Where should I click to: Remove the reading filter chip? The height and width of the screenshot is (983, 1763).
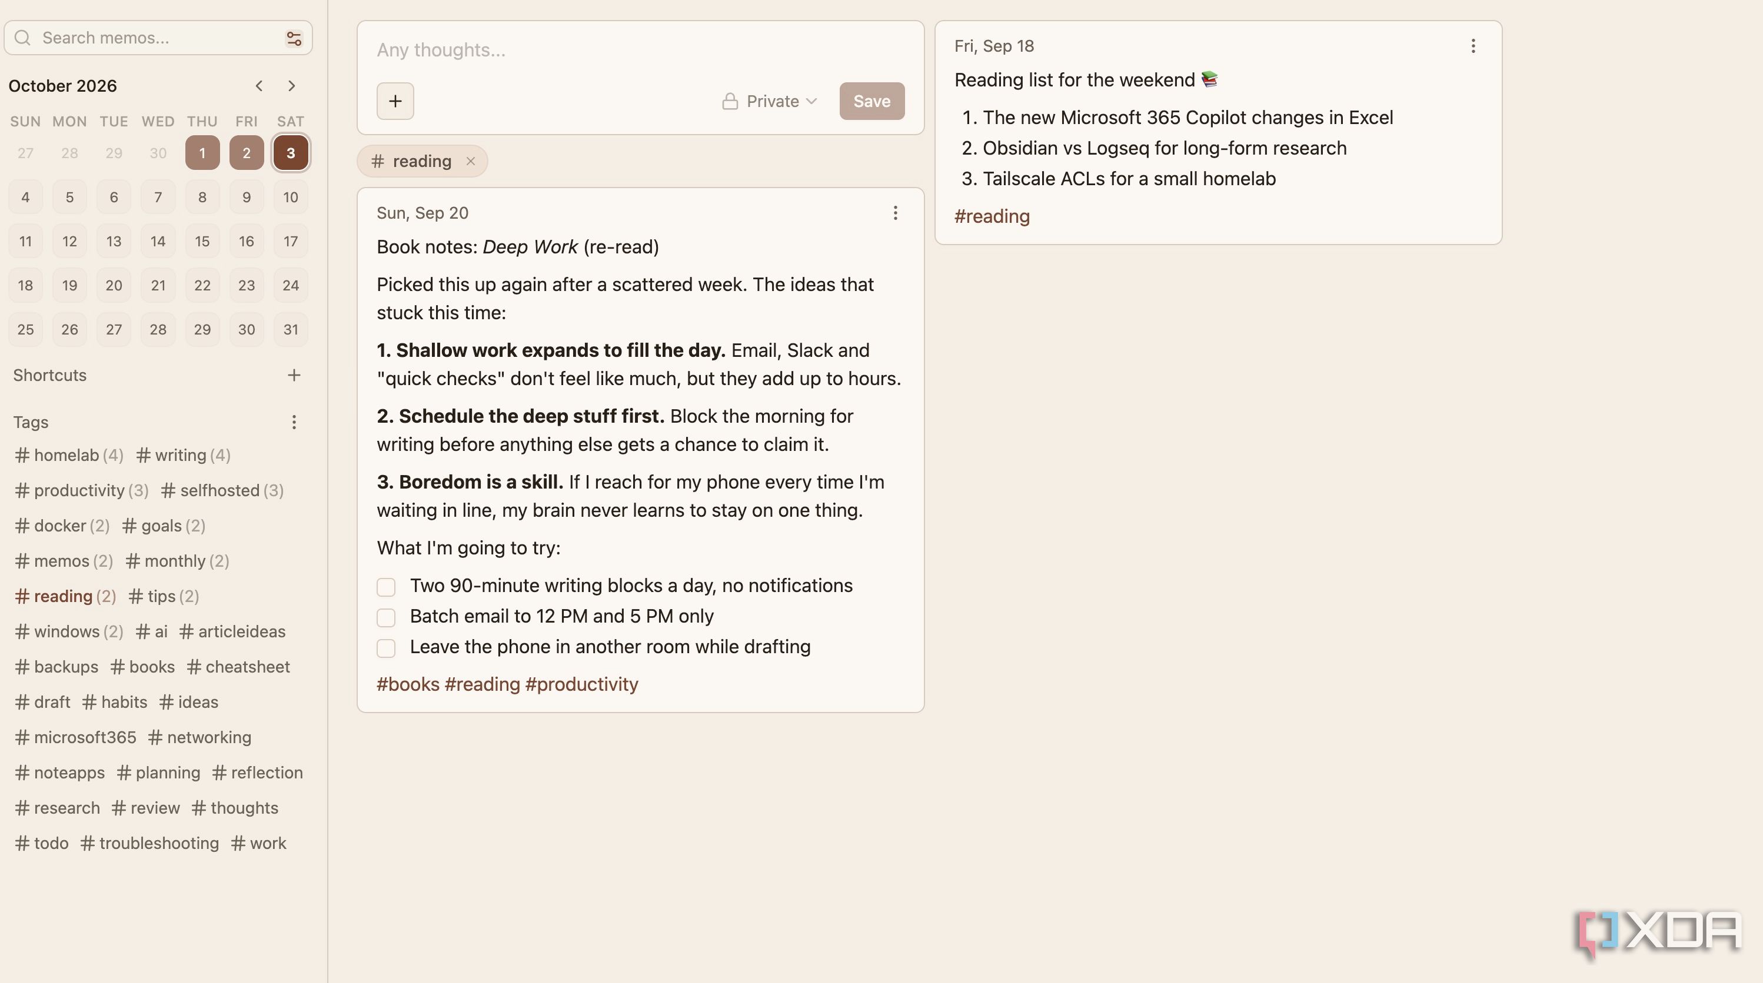[x=470, y=161]
